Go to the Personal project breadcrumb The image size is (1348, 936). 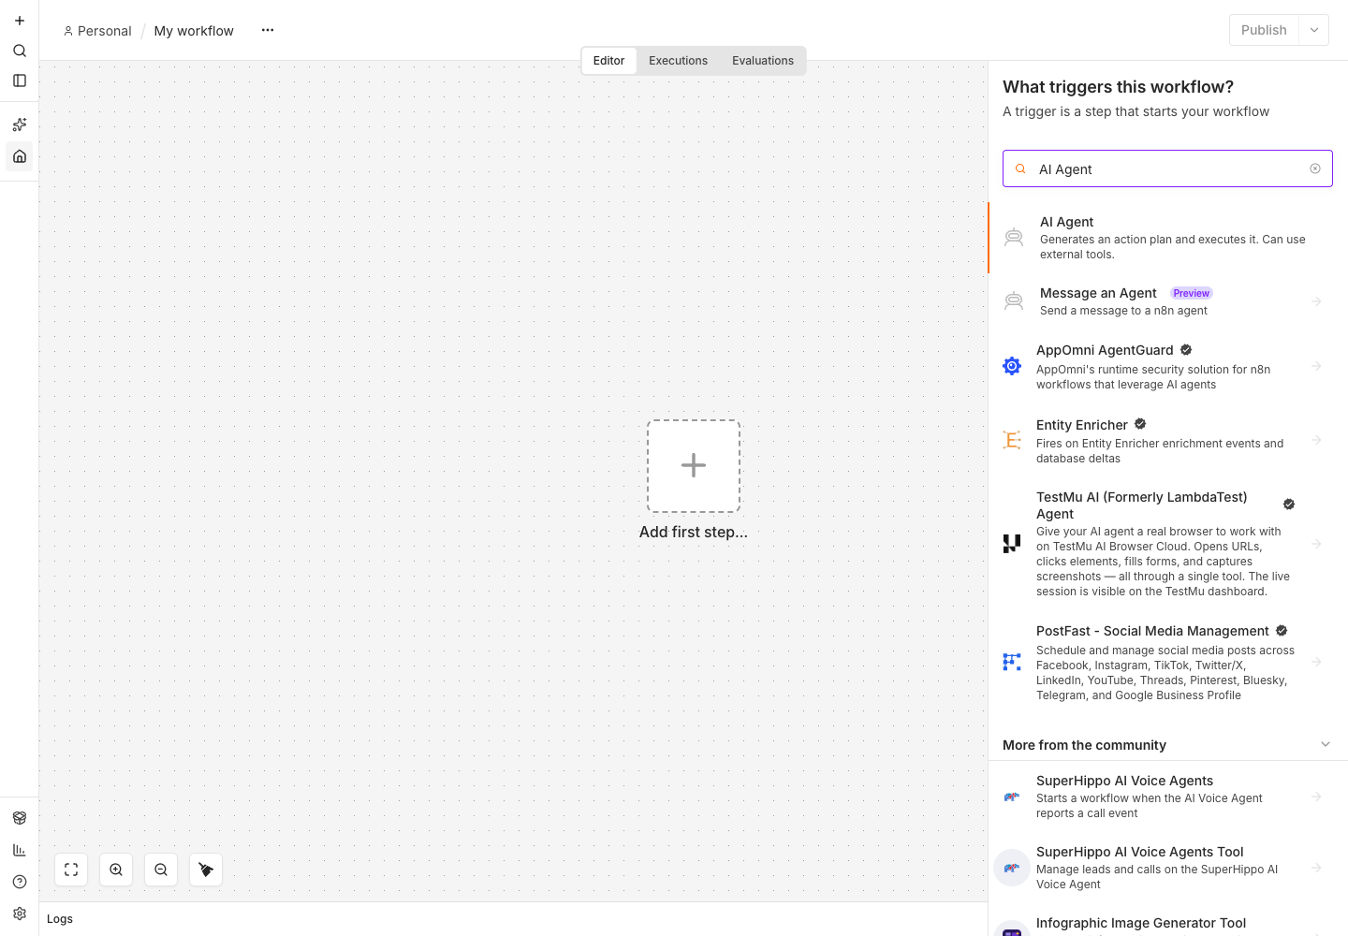pos(97,31)
